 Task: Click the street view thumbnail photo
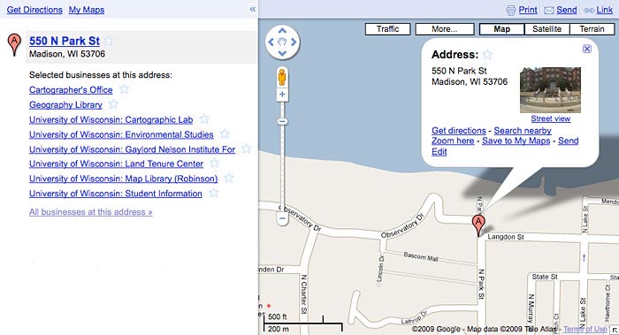click(550, 90)
